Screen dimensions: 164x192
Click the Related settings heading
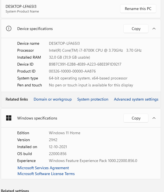15,191
